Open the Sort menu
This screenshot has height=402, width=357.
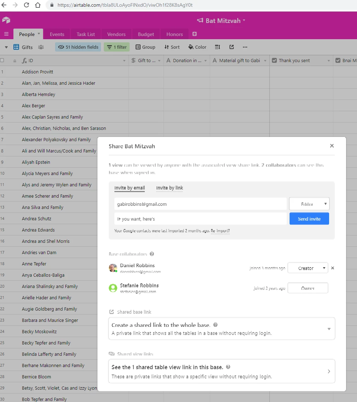(172, 47)
